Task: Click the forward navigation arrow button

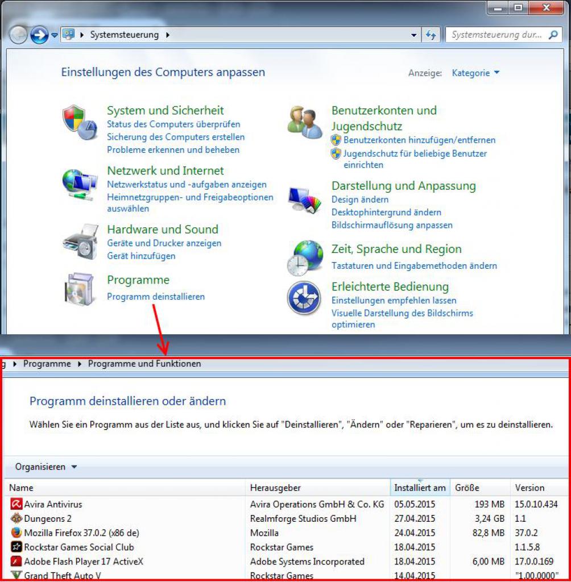Action: coord(39,35)
